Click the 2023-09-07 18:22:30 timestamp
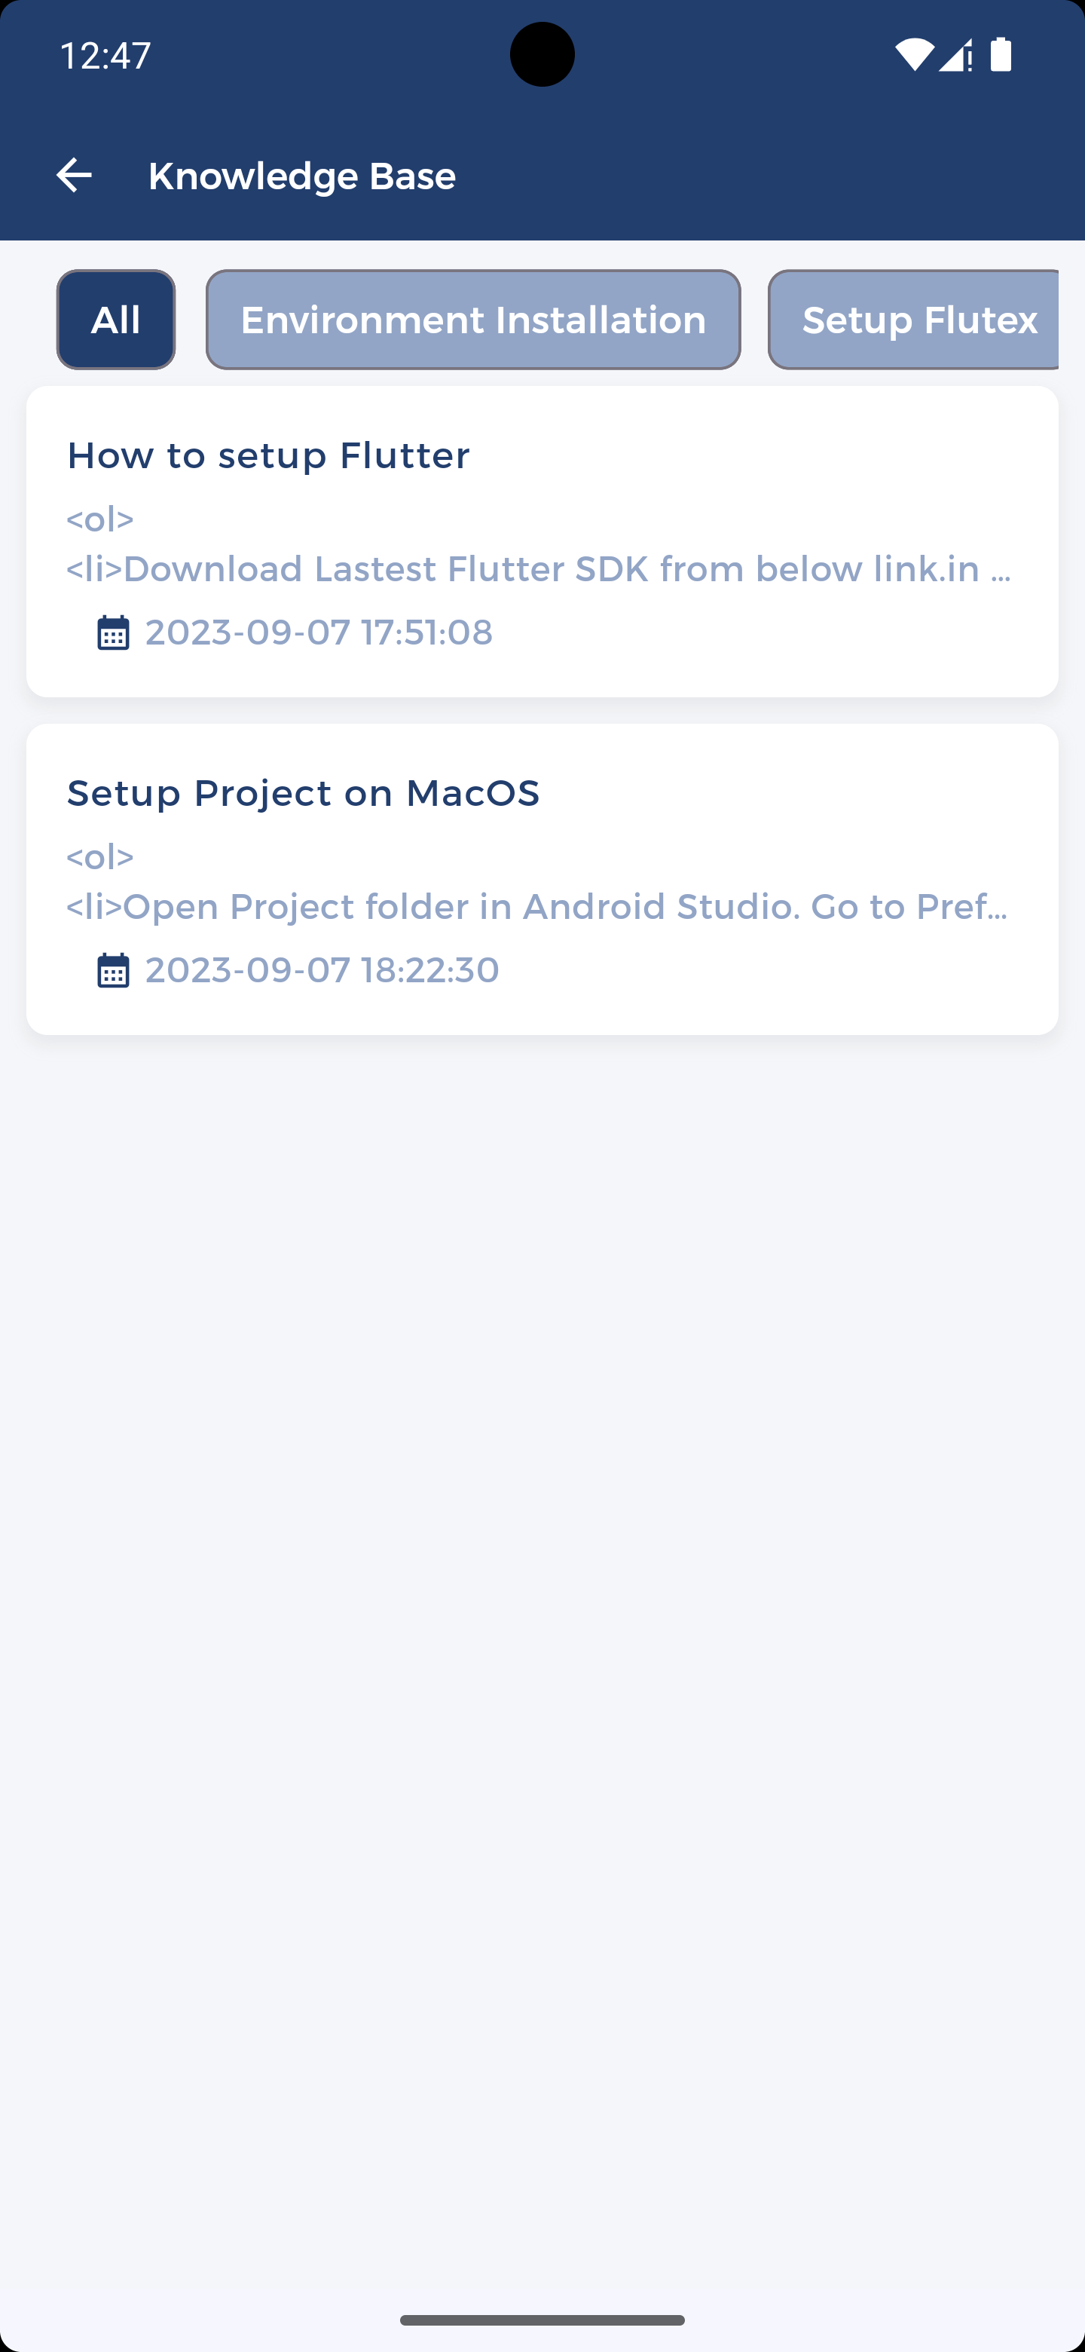The height and width of the screenshot is (2352, 1085). pyautogui.click(x=322, y=969)
